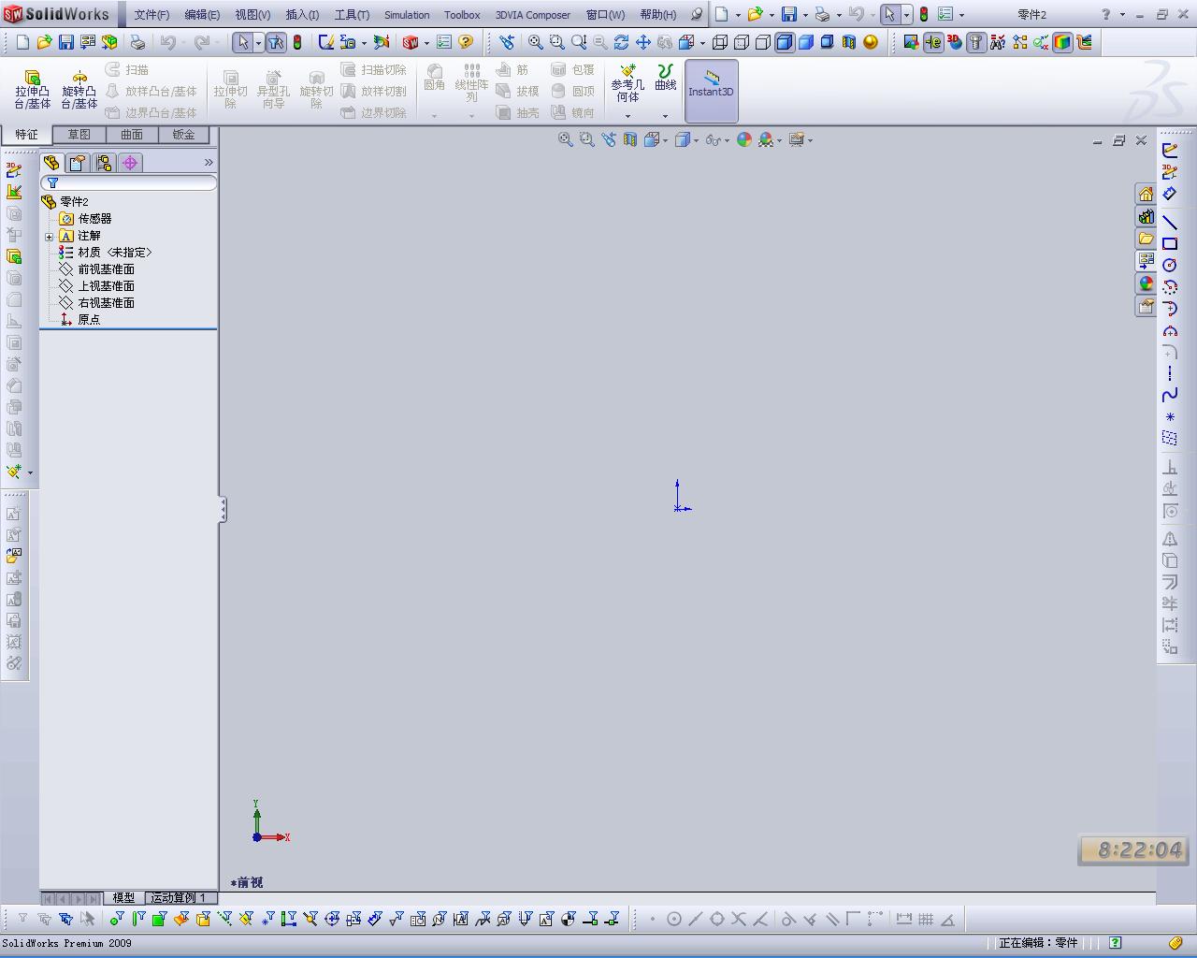This screenshot has width=1197, height=958.
Task: Click the Print icon in the standard toolbar
Action: pos(137,42)
